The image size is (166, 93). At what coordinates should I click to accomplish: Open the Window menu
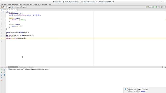click(x=44, y=5)
